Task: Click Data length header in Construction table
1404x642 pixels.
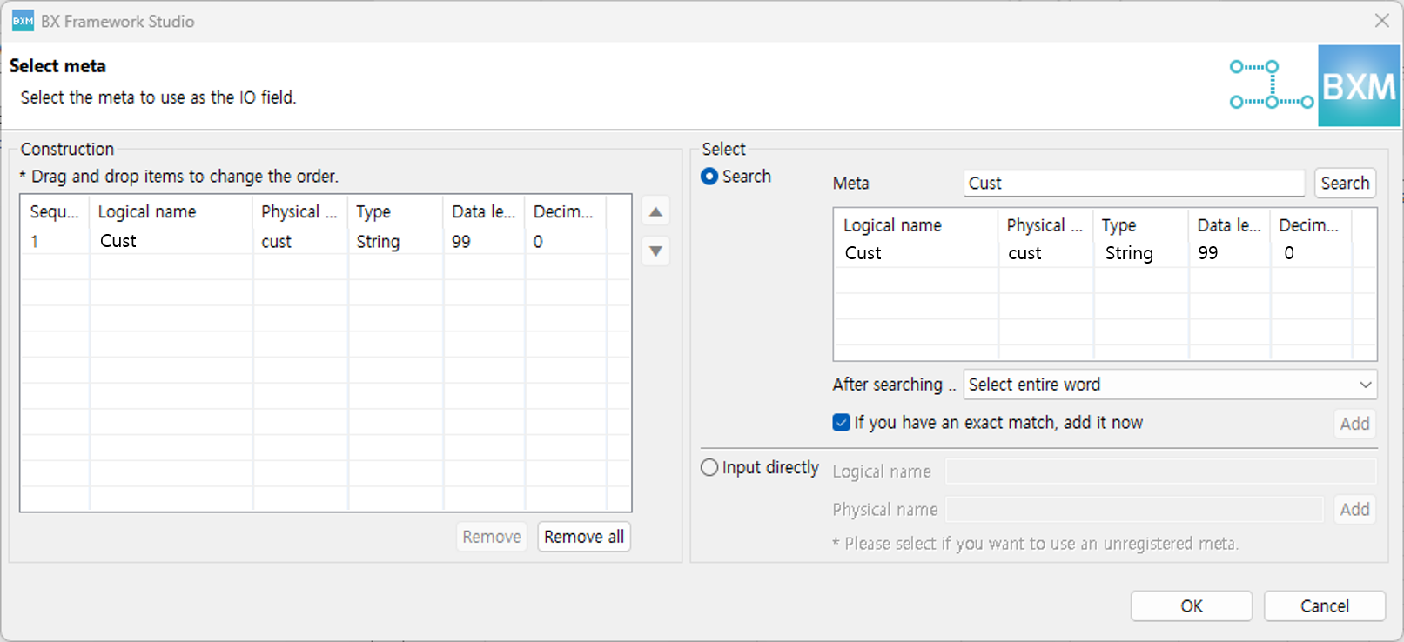Action: point(483,212)
